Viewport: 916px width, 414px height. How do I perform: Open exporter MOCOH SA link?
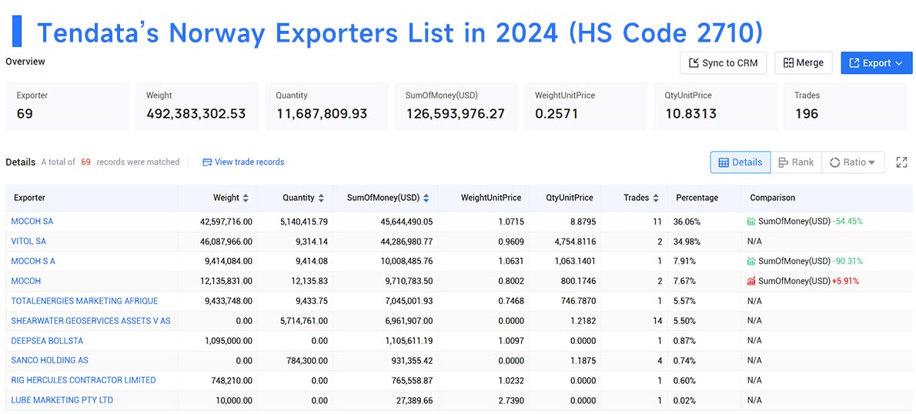pos(32,222)
